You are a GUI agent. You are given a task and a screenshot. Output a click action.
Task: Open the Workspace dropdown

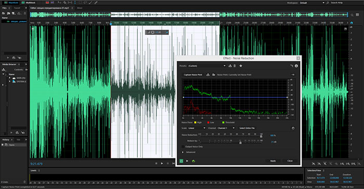coord(312,3)
